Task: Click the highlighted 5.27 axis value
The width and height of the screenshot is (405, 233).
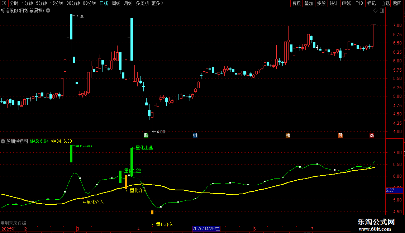Action: click(x=394, y=190)
